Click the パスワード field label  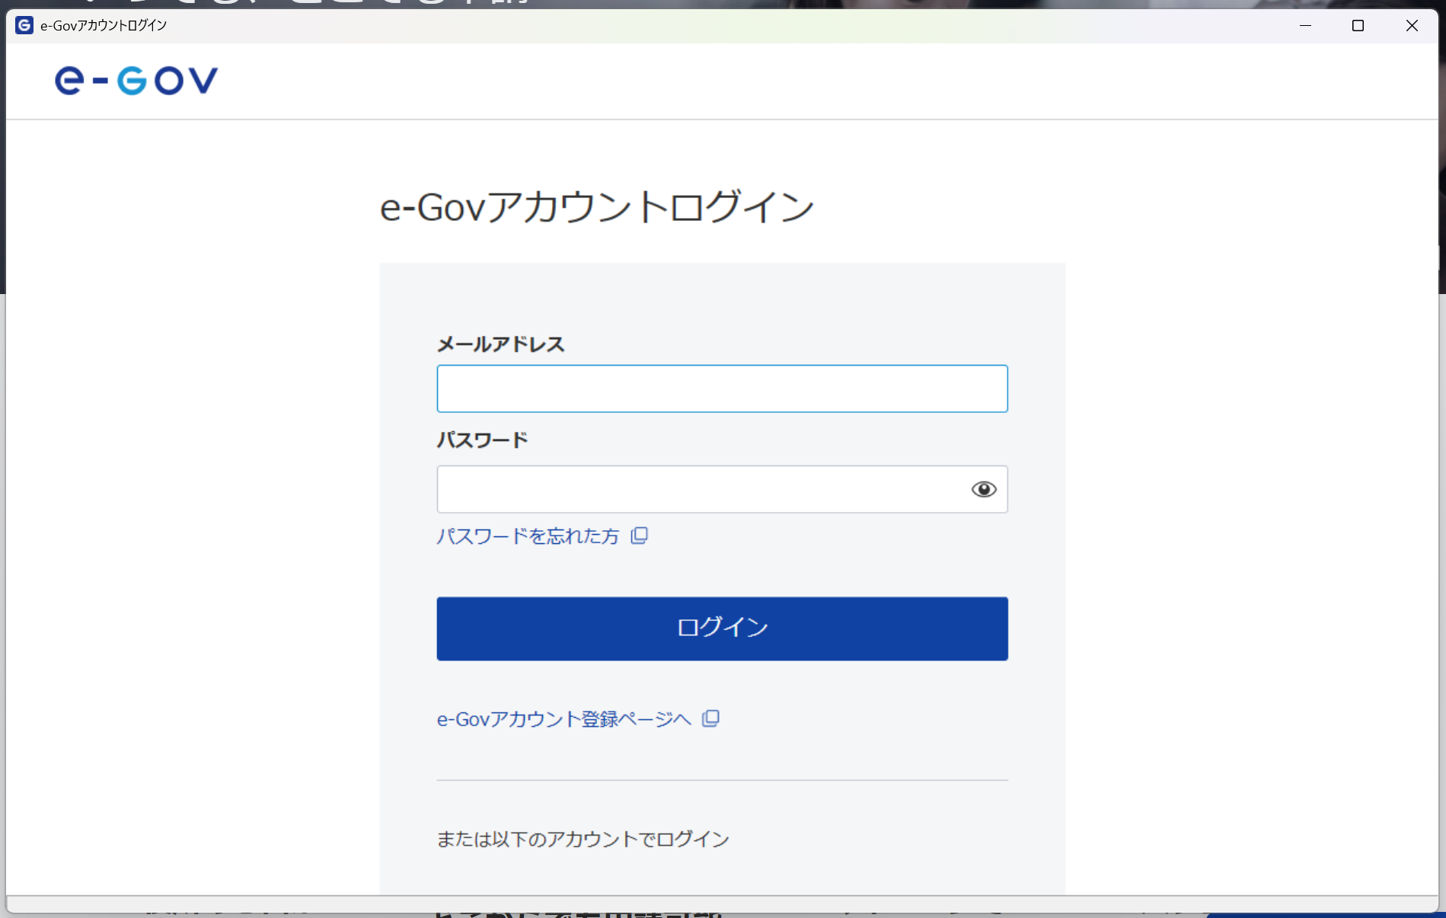tap(482, 440)
